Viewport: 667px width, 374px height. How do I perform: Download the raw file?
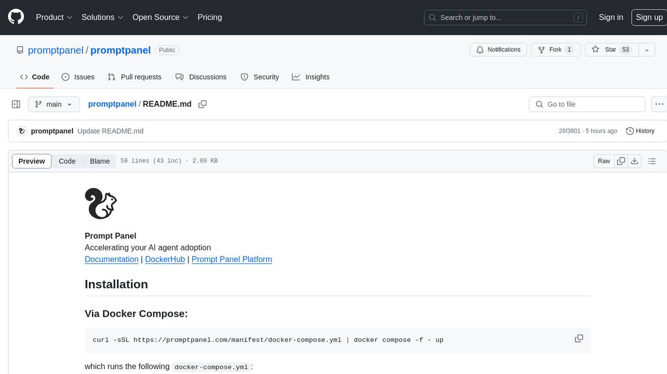pos(635,161)
